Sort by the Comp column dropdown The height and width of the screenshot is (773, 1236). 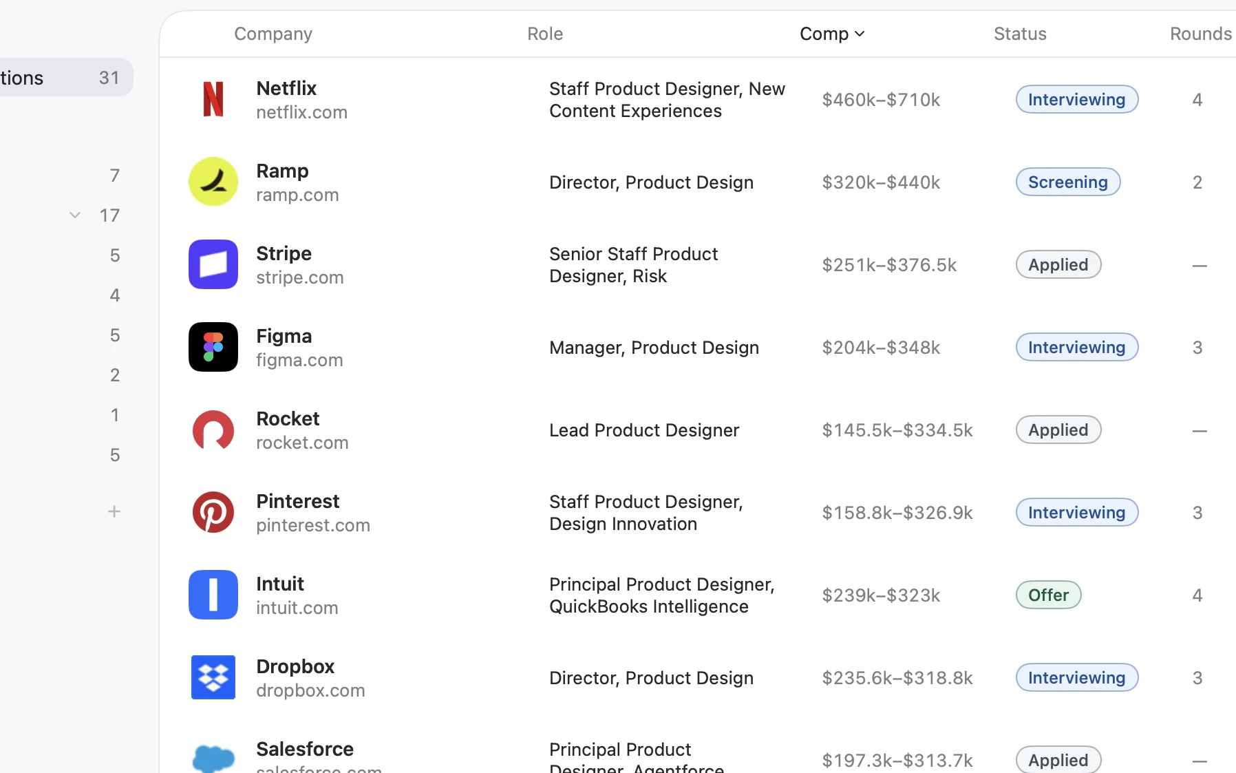(832, 34)
